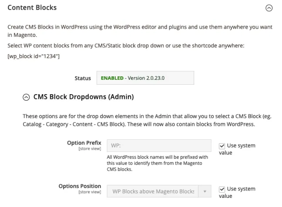Click the Create CMS Blocks description paragraph
Viewport: 282px width, 207px height.
coord(139,30)
